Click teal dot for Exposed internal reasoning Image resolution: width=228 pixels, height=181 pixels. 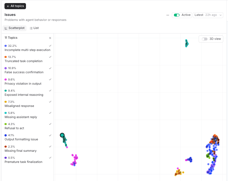point(6,90)
